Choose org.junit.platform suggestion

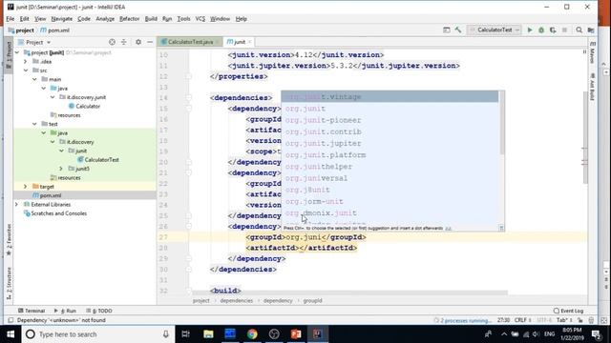390,155
